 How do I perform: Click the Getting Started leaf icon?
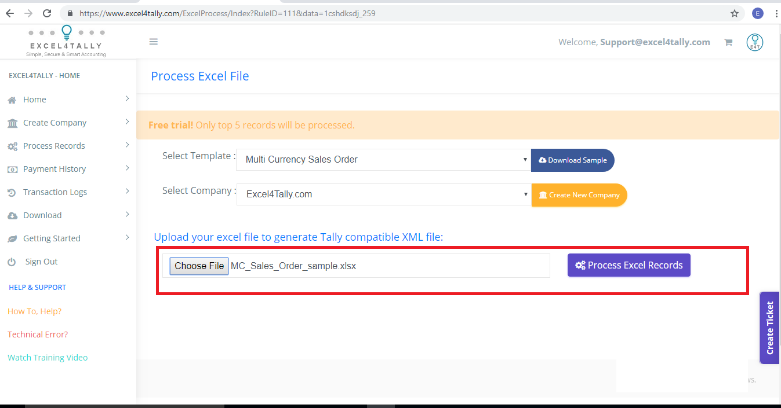(12, 239)
